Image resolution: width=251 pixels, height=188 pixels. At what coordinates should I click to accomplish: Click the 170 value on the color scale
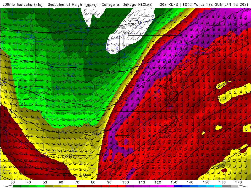point(238,182)
